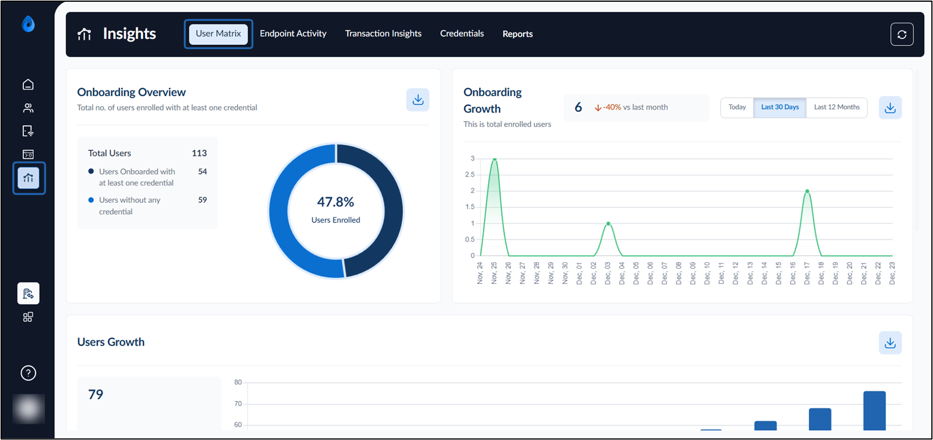Download the Onboarding Overview chart

coord(418,100)
